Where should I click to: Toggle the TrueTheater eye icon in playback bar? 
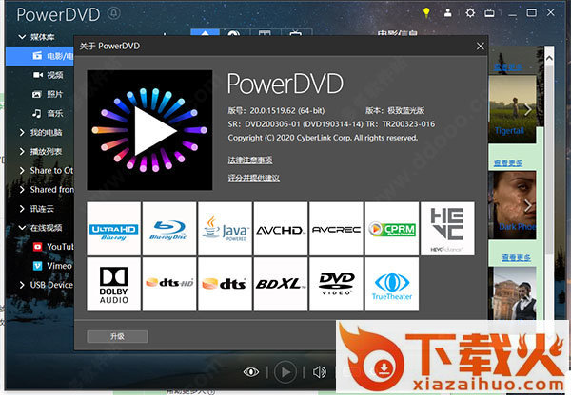[x=251, y=372]
